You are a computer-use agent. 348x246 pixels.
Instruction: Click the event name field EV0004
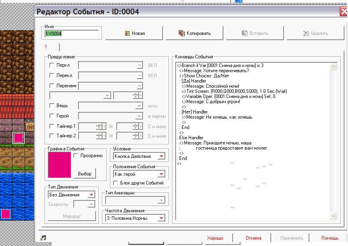pyautogui.click(x=72, y=34)
